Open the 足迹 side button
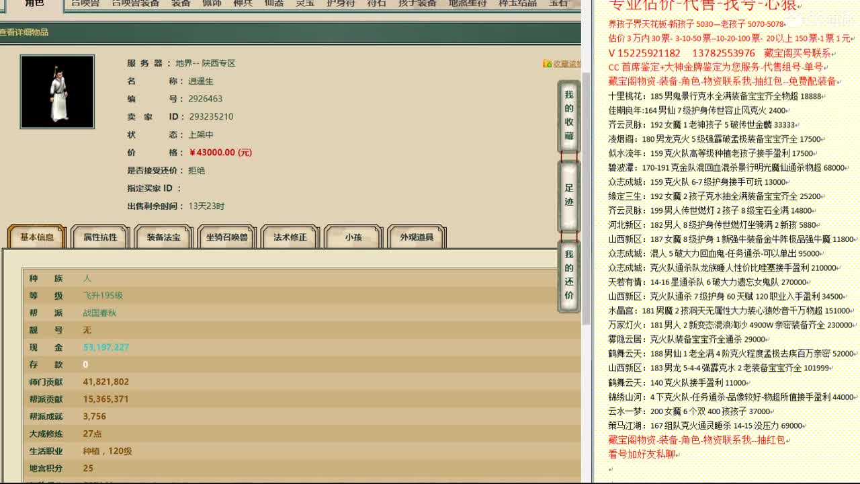 (569, 195)
